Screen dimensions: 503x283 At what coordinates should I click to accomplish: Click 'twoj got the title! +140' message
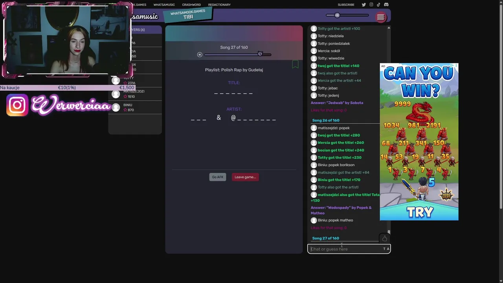pyautogui.click(x=338, y=66)
